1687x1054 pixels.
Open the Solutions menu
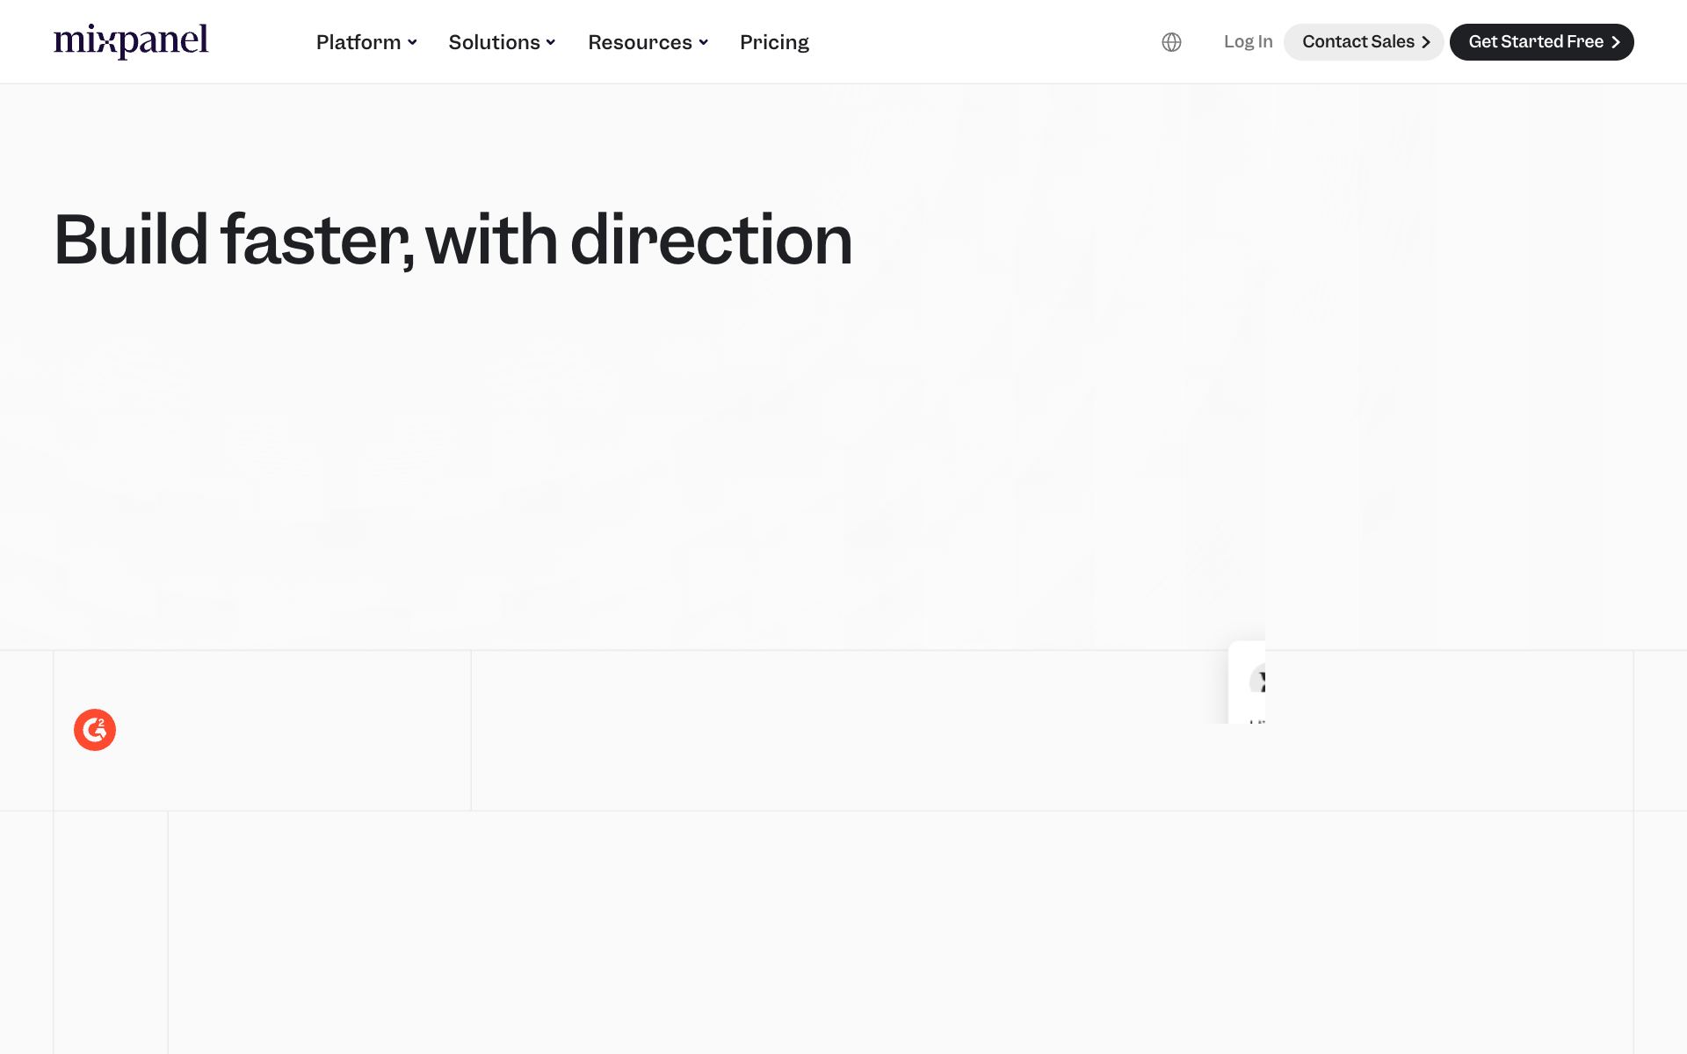click(x=502, y=42)
